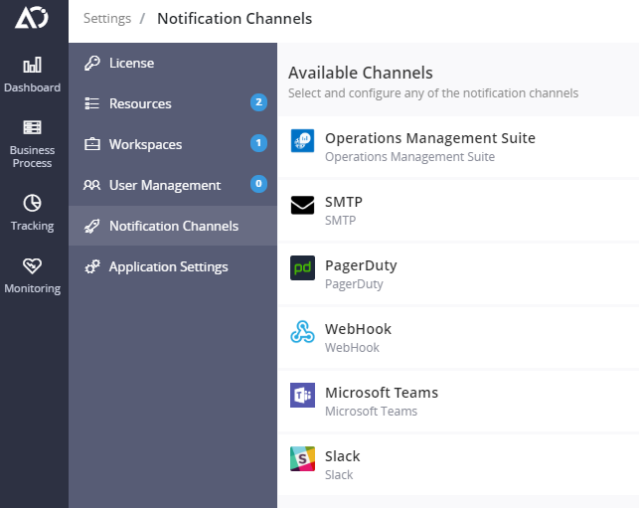Screen dimensions: 639x508
Task: Click the Tracking label in sidebar
Action: (32, 226)
